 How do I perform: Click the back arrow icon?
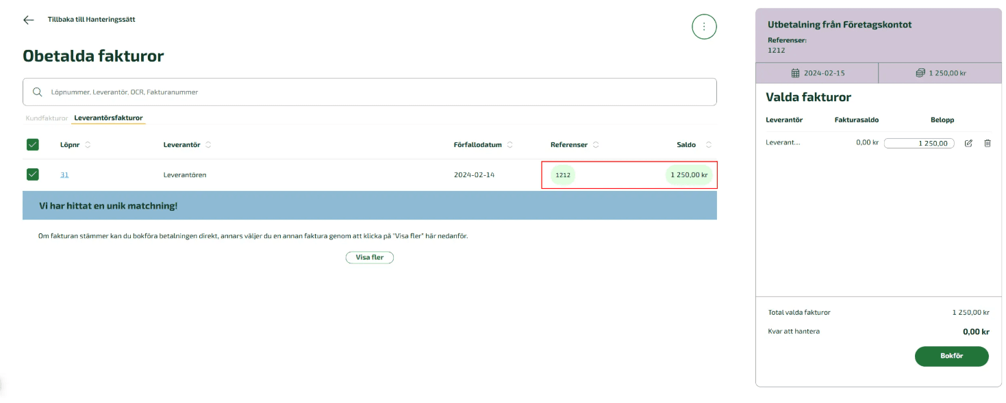[28, 20]
